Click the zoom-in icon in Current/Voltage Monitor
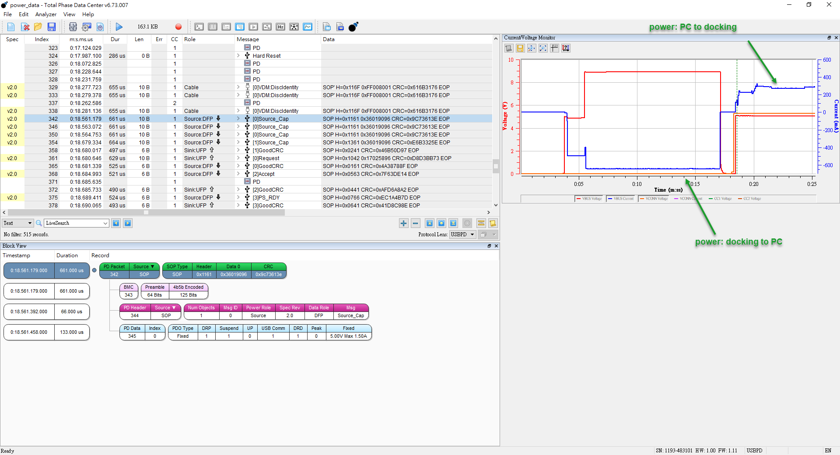The image size is (840, 455). click(x=532, y=48)
